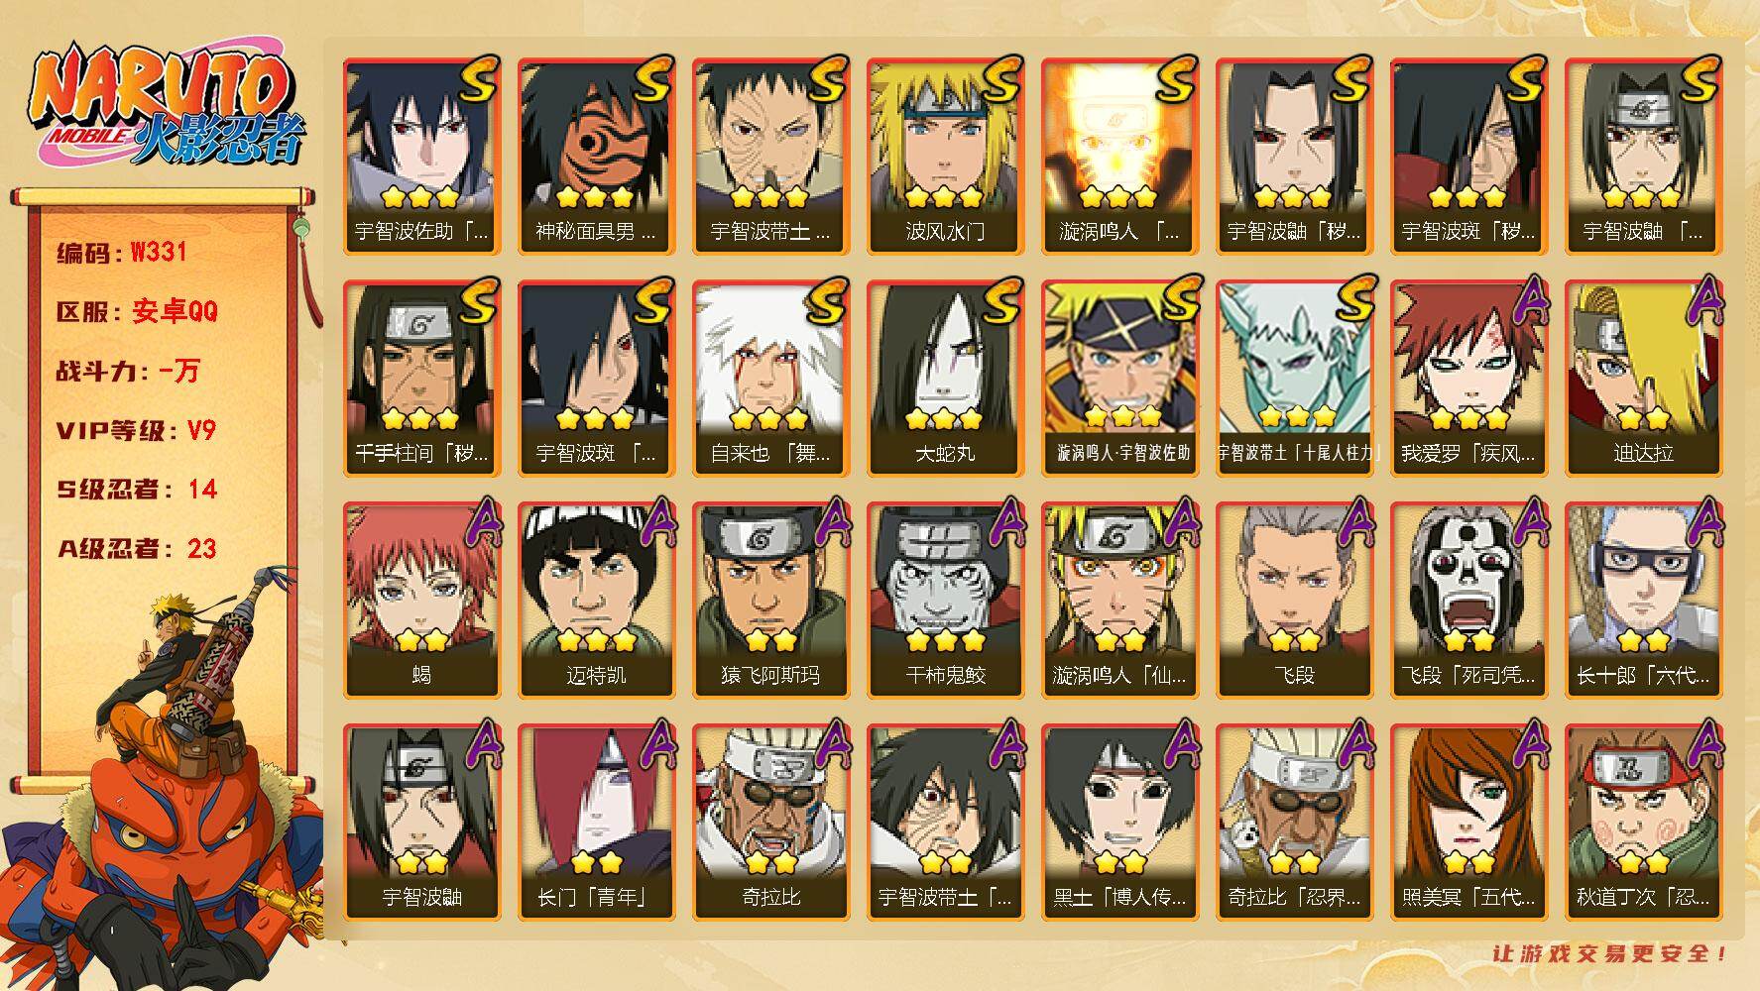Select the 奇拉比 character card
The image size is (1760, 991).
point(770,823)
